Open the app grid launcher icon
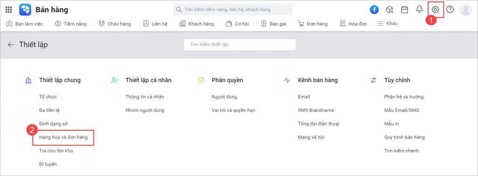The image size is (478, 176). pos(8,10)
